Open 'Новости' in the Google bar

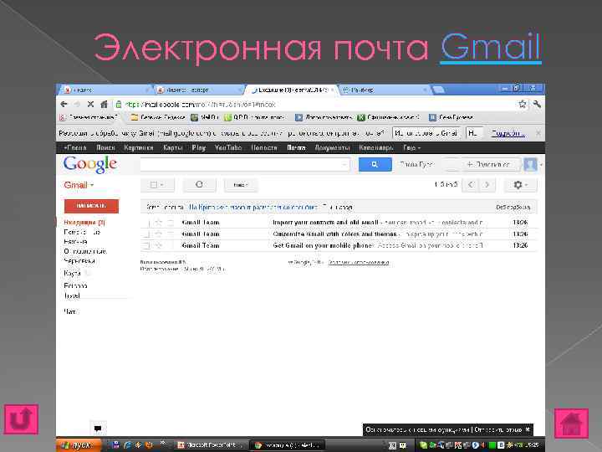coord(263,147)
